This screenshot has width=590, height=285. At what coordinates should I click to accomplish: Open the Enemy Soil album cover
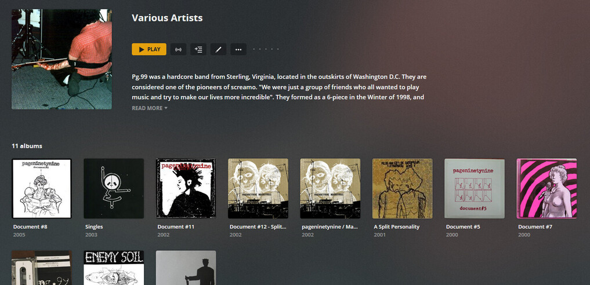pyautogui.click(x=114, y=268)
